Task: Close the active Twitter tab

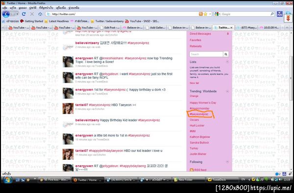Action: coord(231,28)
